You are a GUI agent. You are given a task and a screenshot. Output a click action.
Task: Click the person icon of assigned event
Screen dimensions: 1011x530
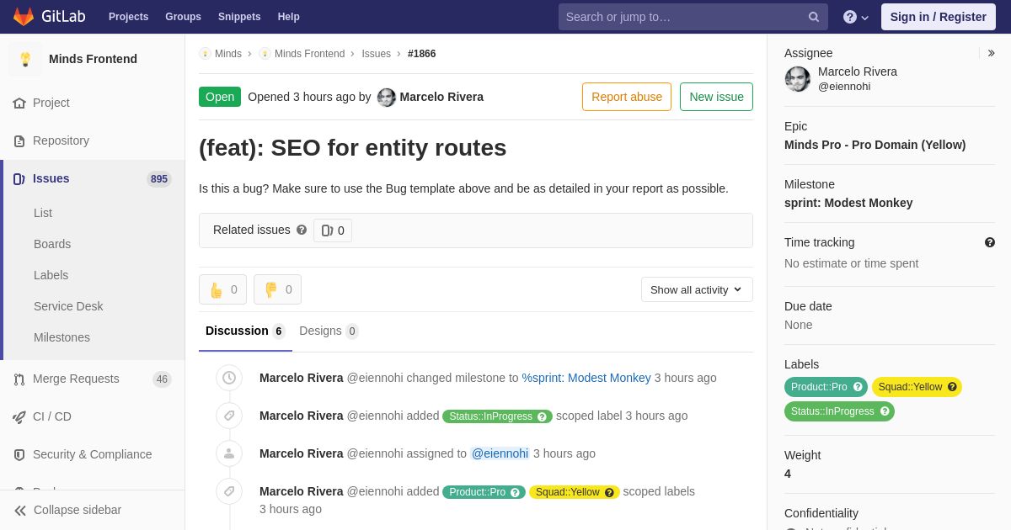(229, 453)
